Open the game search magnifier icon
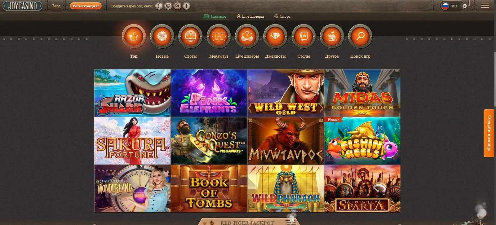The image size is (496, 225). [x=360, y=37]
